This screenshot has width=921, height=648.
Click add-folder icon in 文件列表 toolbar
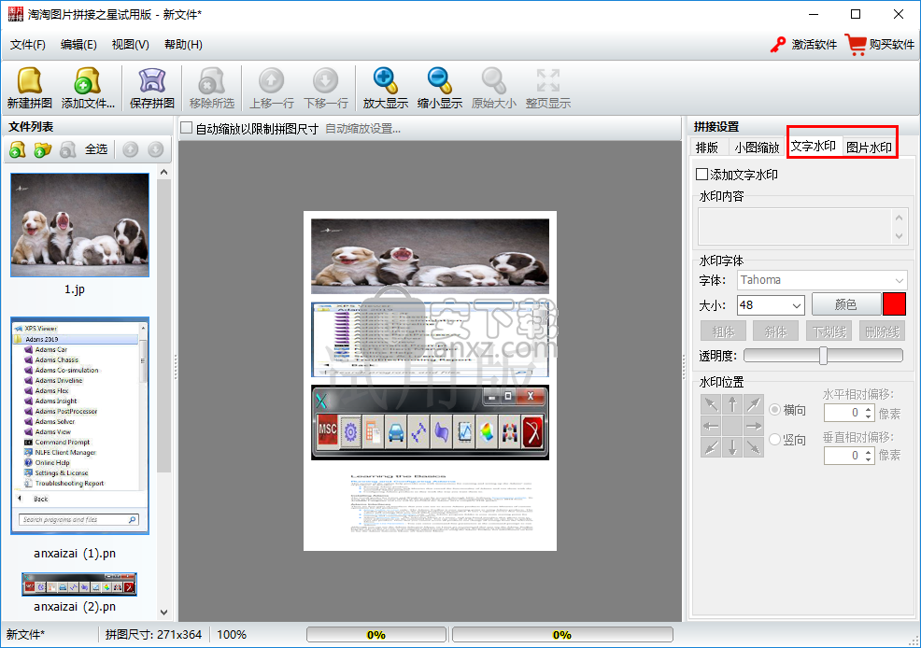[x=42, y=149]
